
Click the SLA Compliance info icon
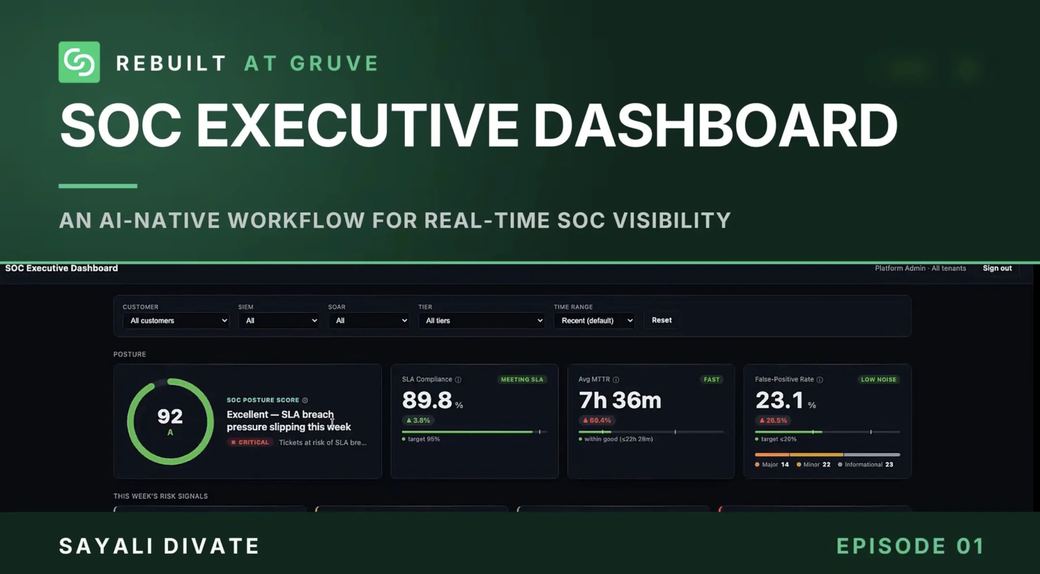(x=458, y=380)
